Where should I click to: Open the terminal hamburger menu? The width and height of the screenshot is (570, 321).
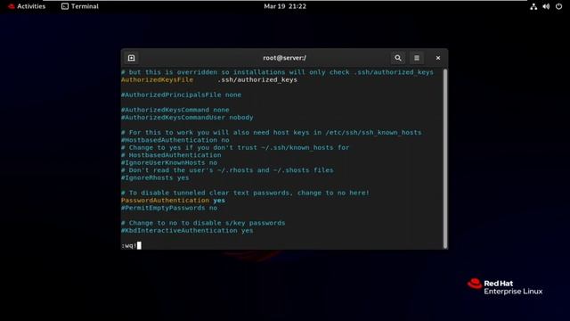[417, 58]
